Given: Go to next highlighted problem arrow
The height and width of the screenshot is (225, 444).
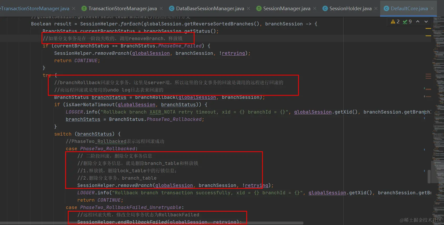Looking at the screenshot, I should coord(426,22).
